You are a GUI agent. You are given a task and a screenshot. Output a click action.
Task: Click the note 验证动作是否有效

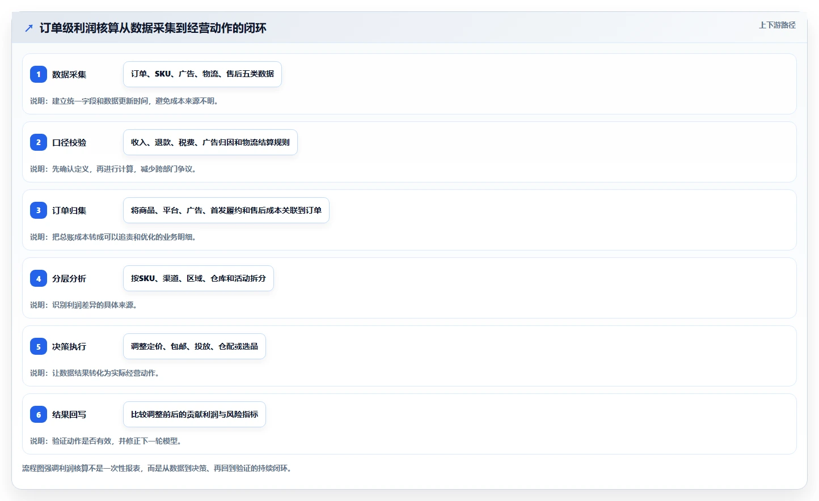tap(106, 441)
